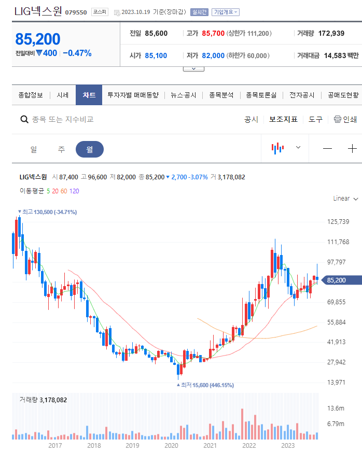Zoom out chart with minus icon
The height and width of the screenshot is (453, 362).
pos(327,149)
